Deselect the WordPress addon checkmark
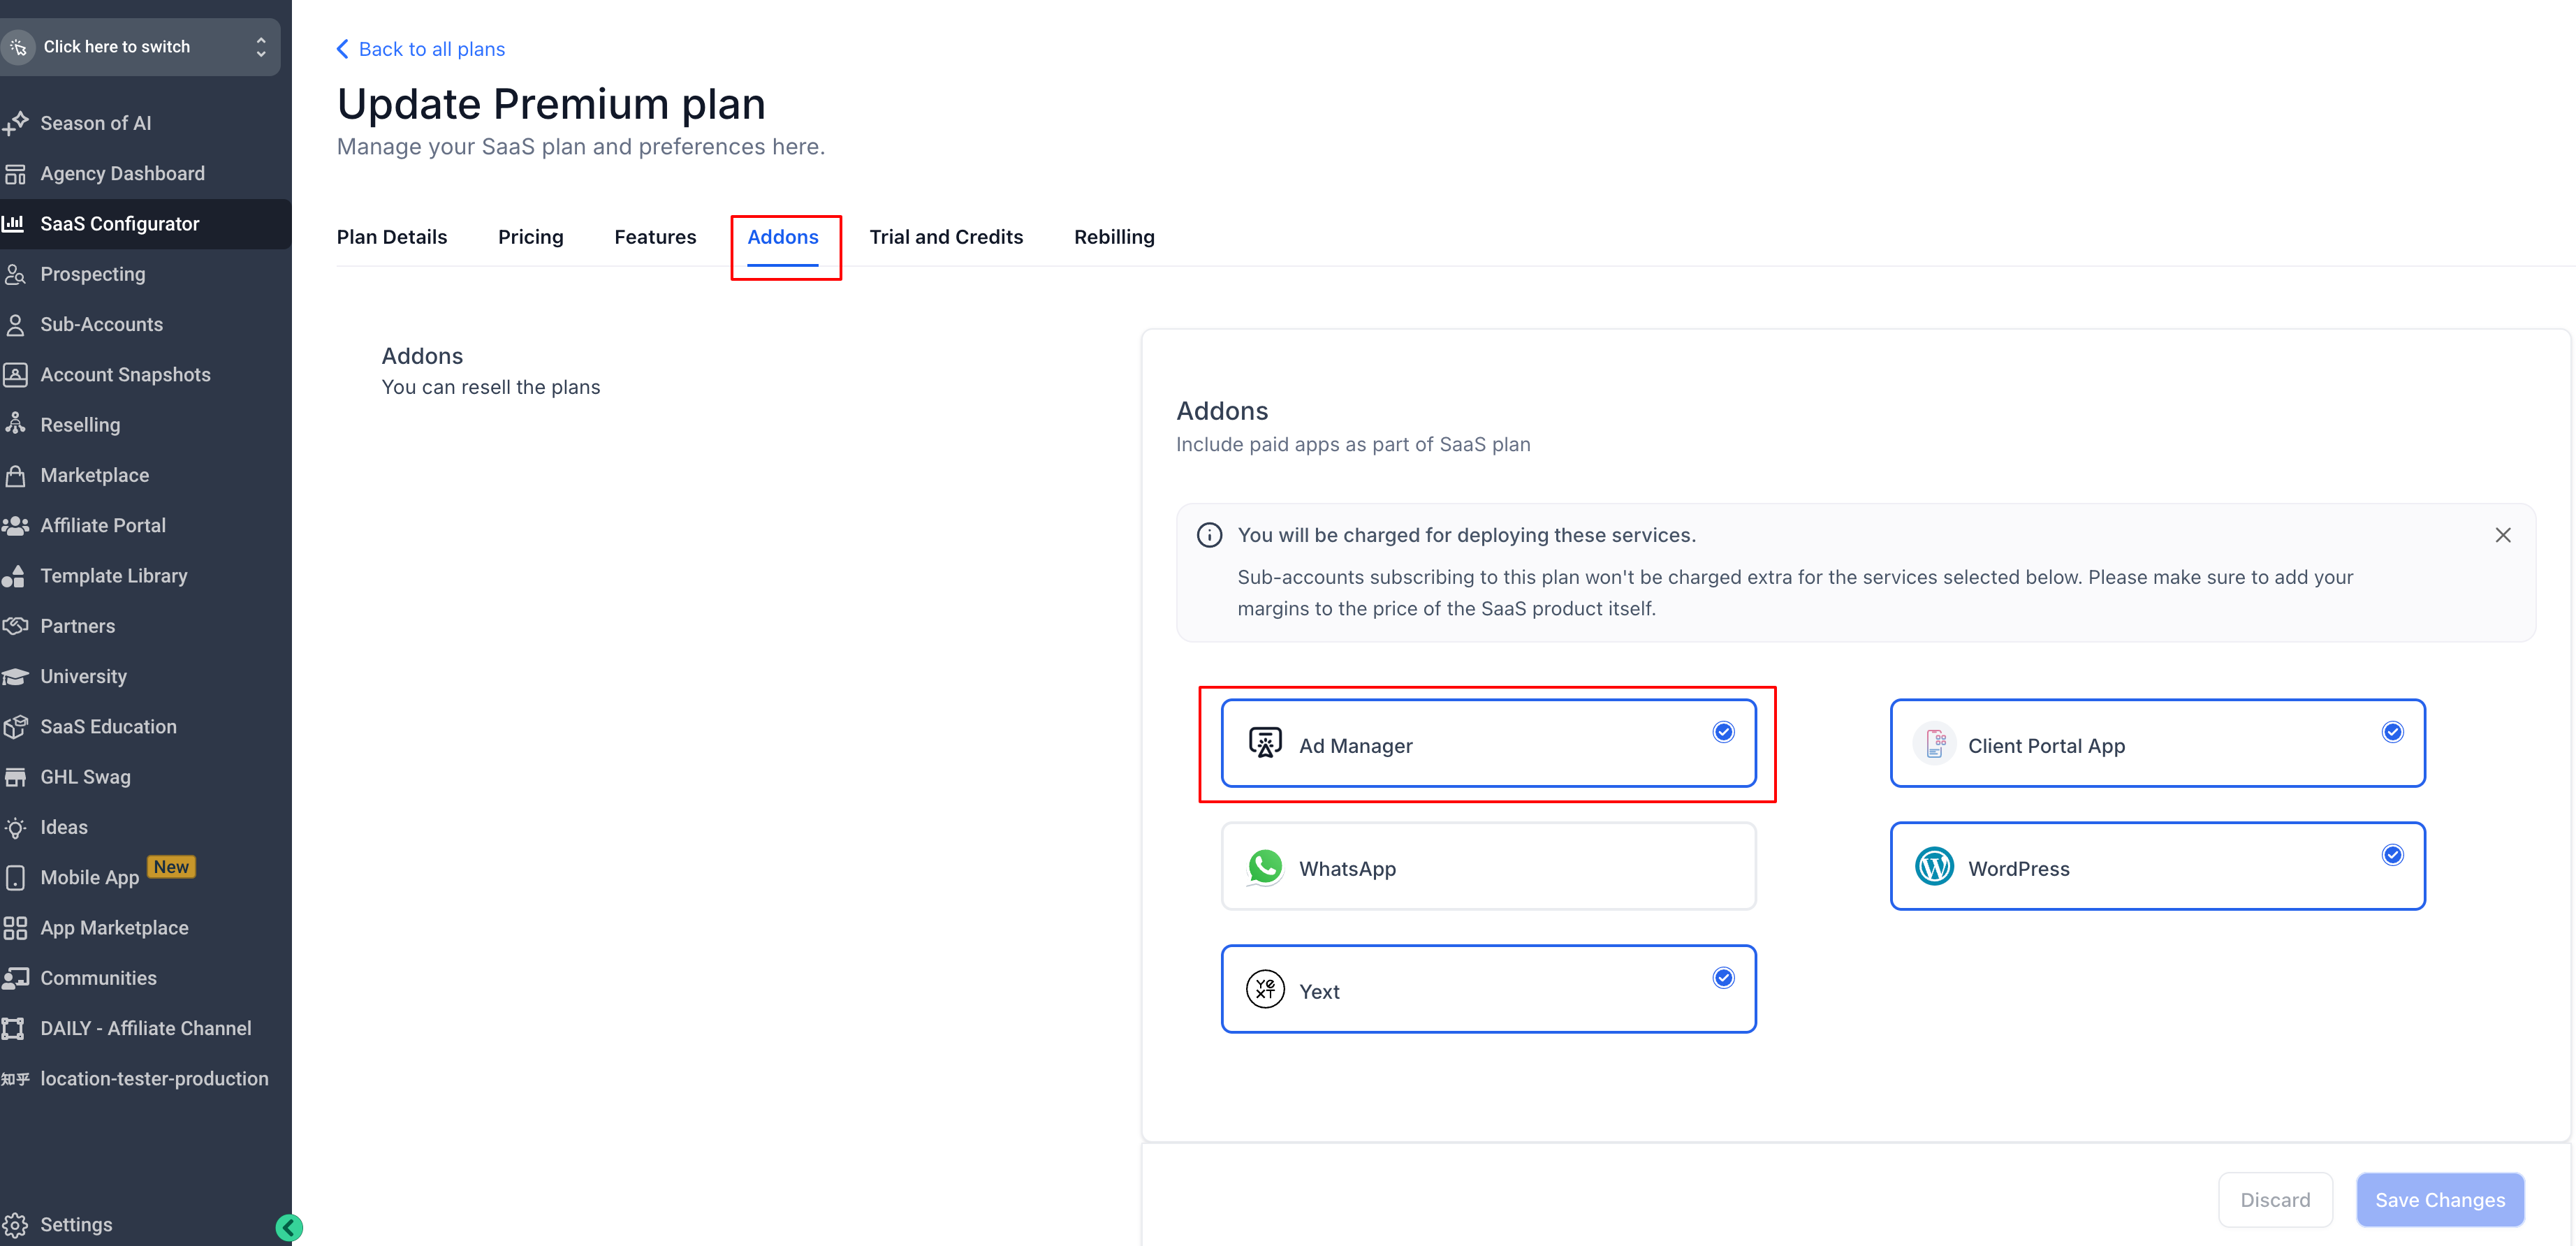Viewport: 2576px width, 1246px height. click(x=2392, y=855)
